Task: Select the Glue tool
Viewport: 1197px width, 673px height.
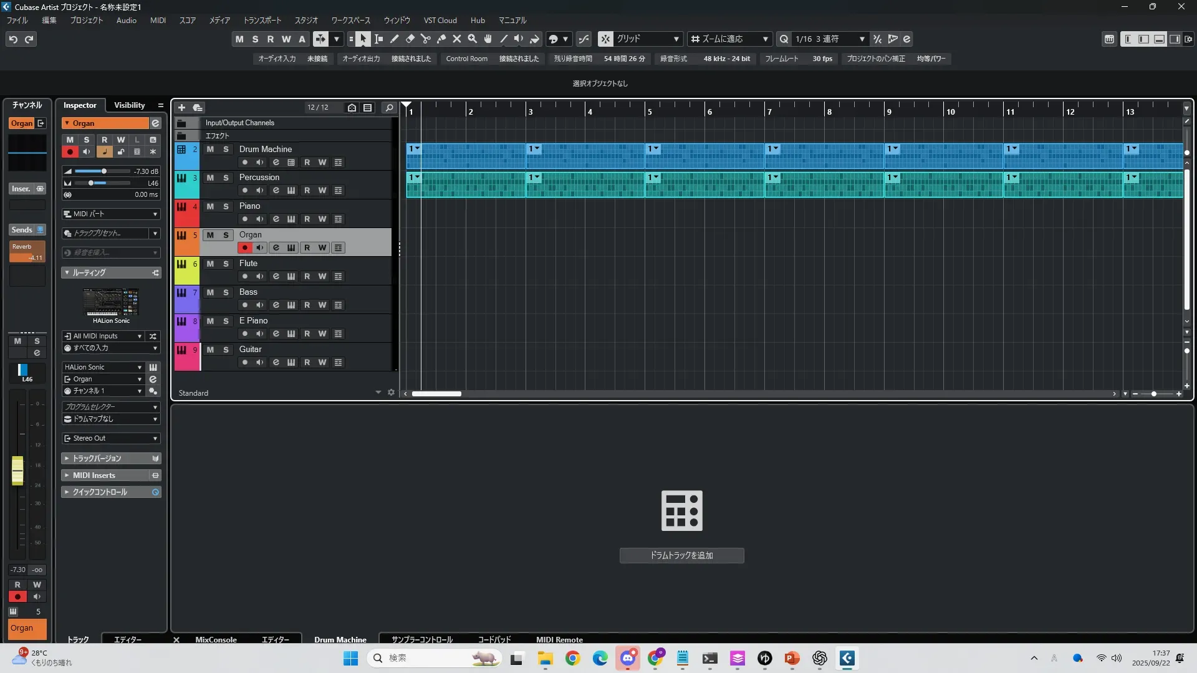Action: point(441,39)
